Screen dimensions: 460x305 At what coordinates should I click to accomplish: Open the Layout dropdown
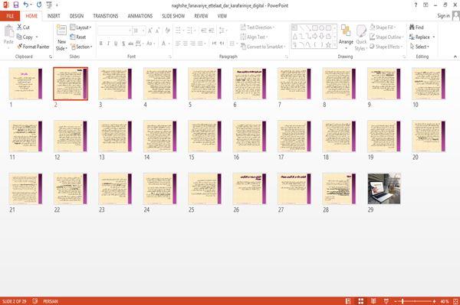click(x=81, y=28)
